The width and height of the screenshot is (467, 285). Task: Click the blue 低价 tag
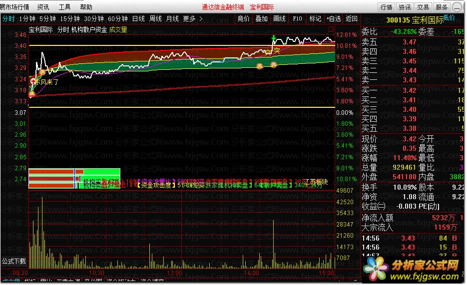click(x=449, y=17)
